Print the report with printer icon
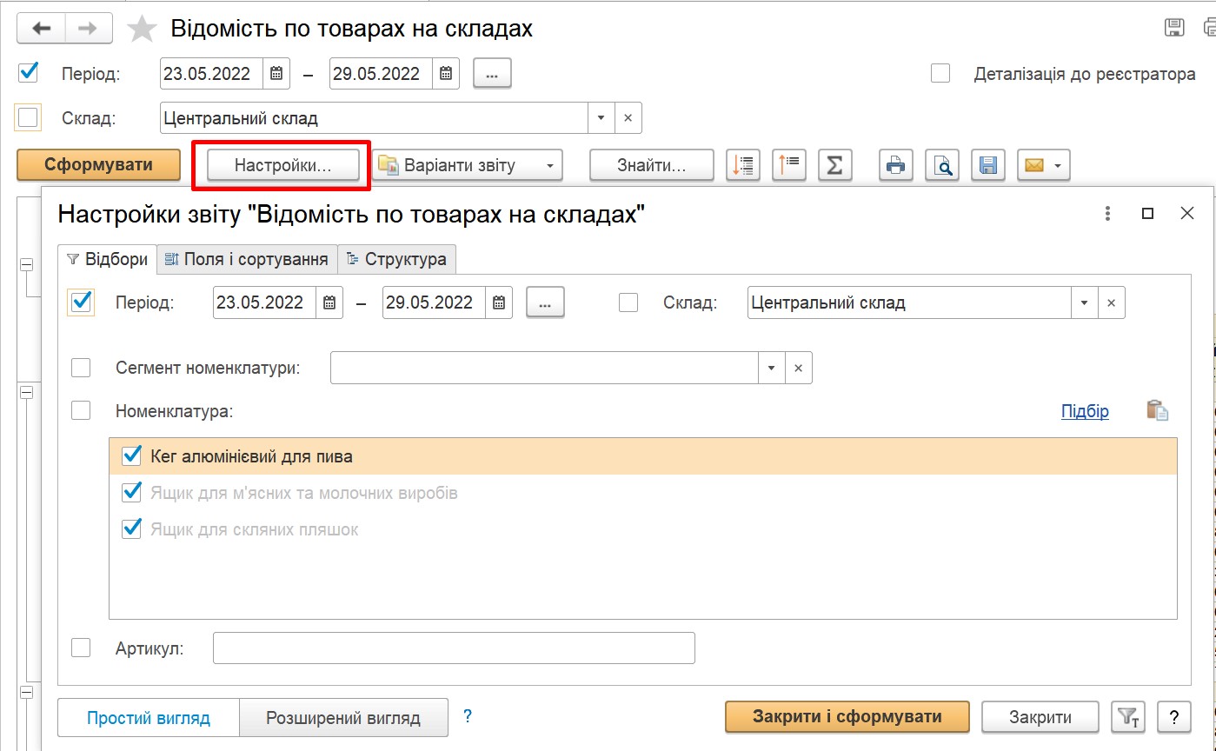The width and height of the screenshot is (1216, 751). tap(895, 164)
